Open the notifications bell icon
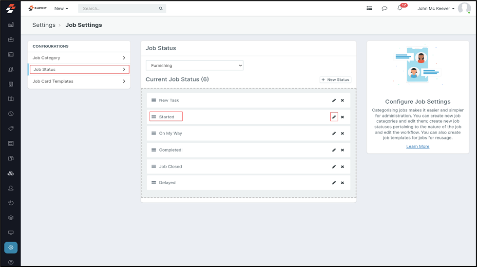This screenshot has height=267, width=477. coord(400,8)
